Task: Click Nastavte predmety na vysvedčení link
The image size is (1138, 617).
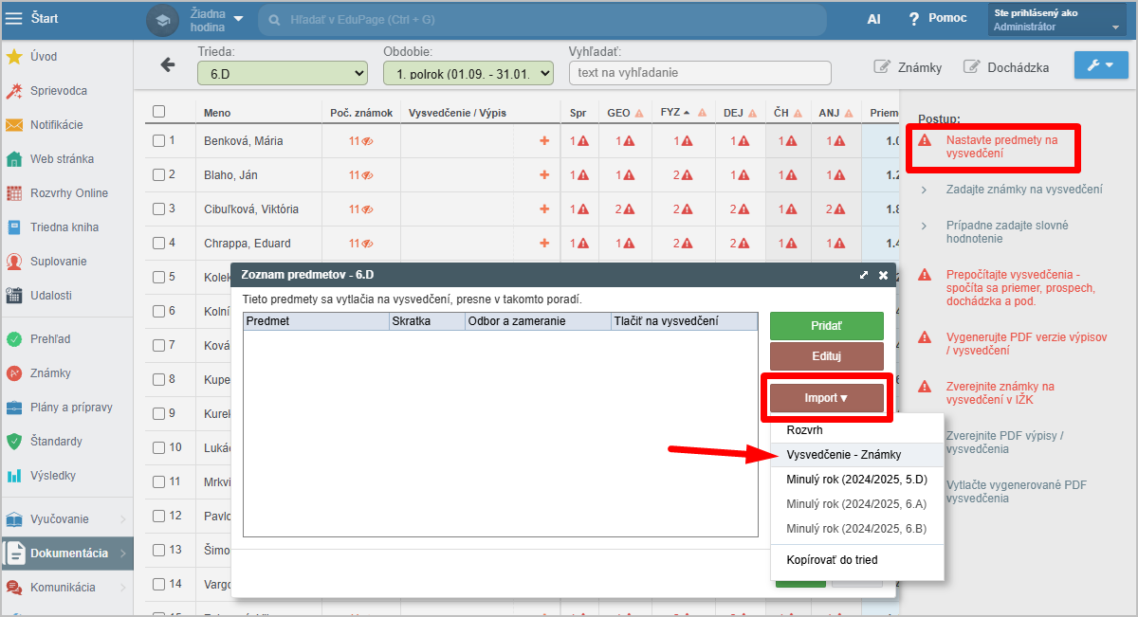Action: pyautogui.click(x=1000, y=146)
